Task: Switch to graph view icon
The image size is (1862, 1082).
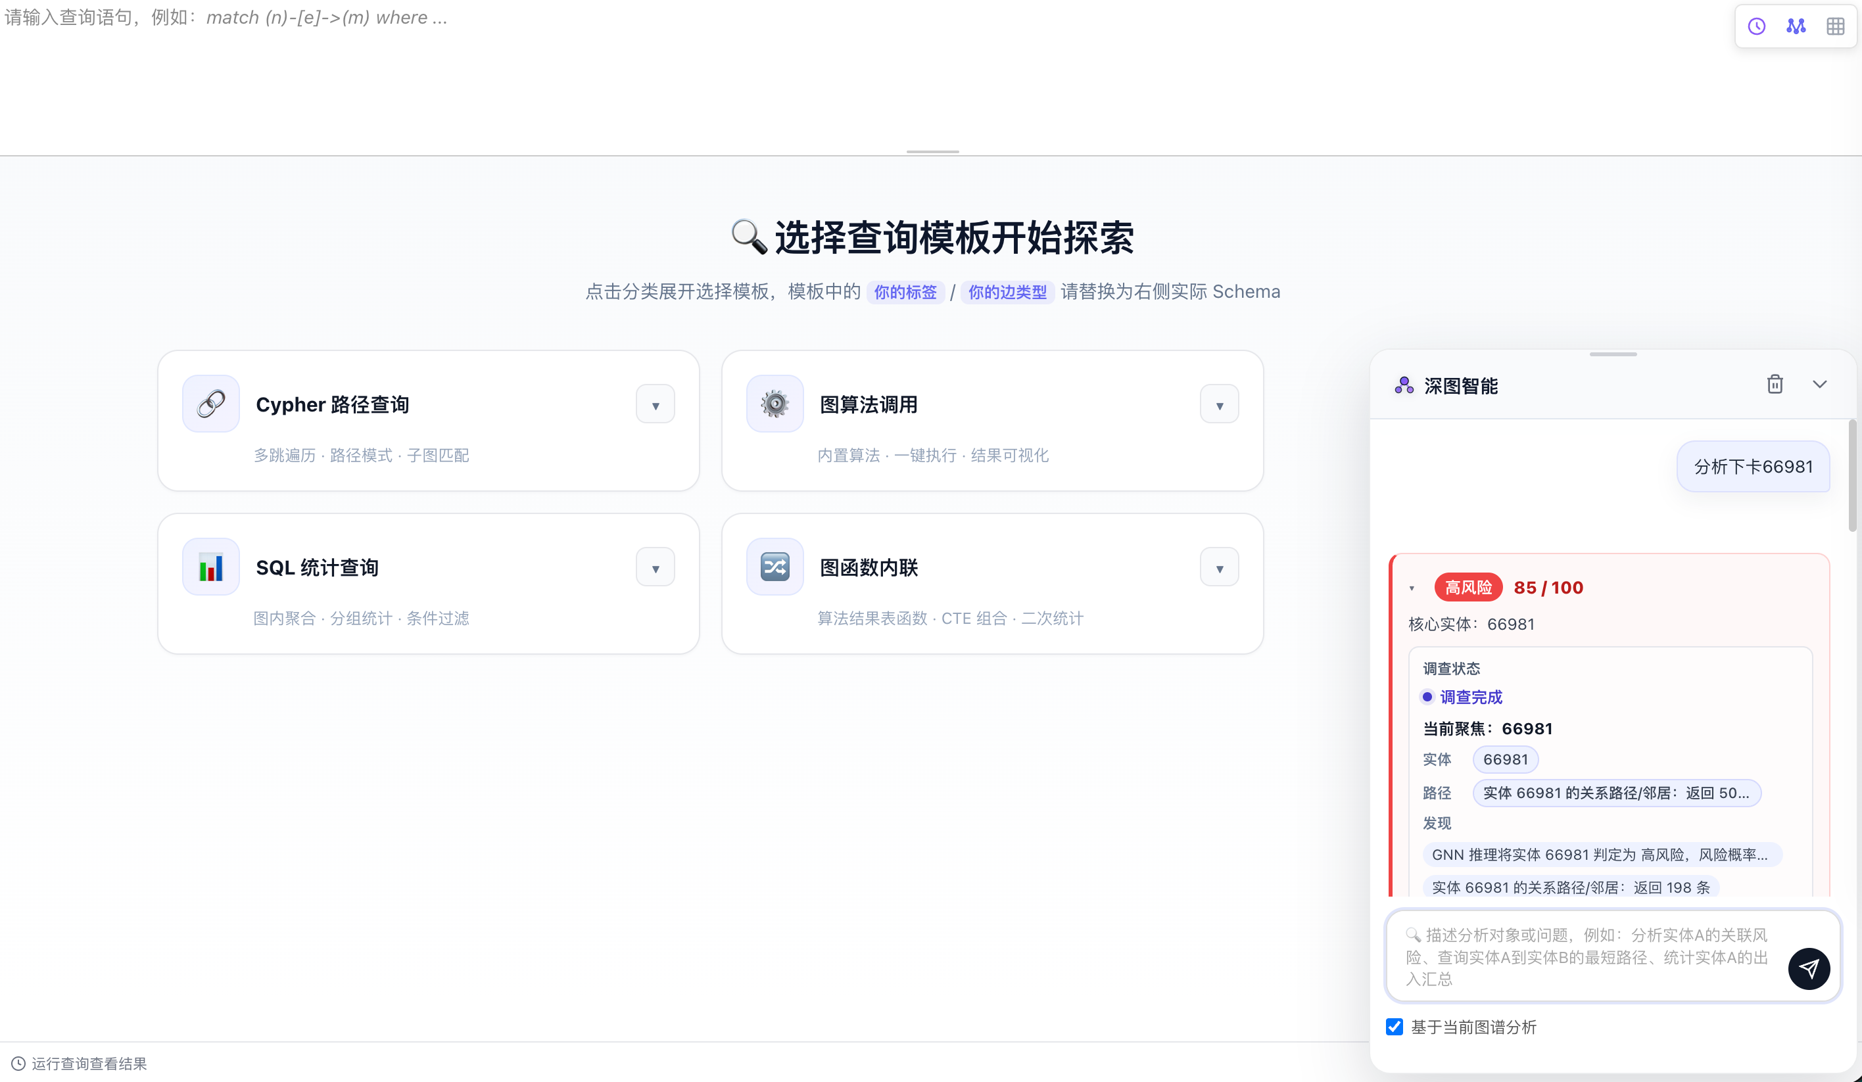Action: (x=1796, y=26)
